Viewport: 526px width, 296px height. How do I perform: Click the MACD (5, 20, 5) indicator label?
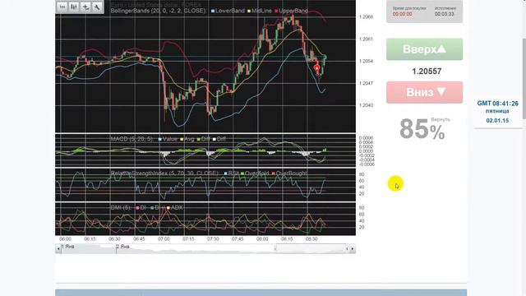tap(131, 139)
